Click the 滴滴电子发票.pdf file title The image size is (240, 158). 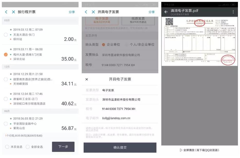[x=184, y=11]
